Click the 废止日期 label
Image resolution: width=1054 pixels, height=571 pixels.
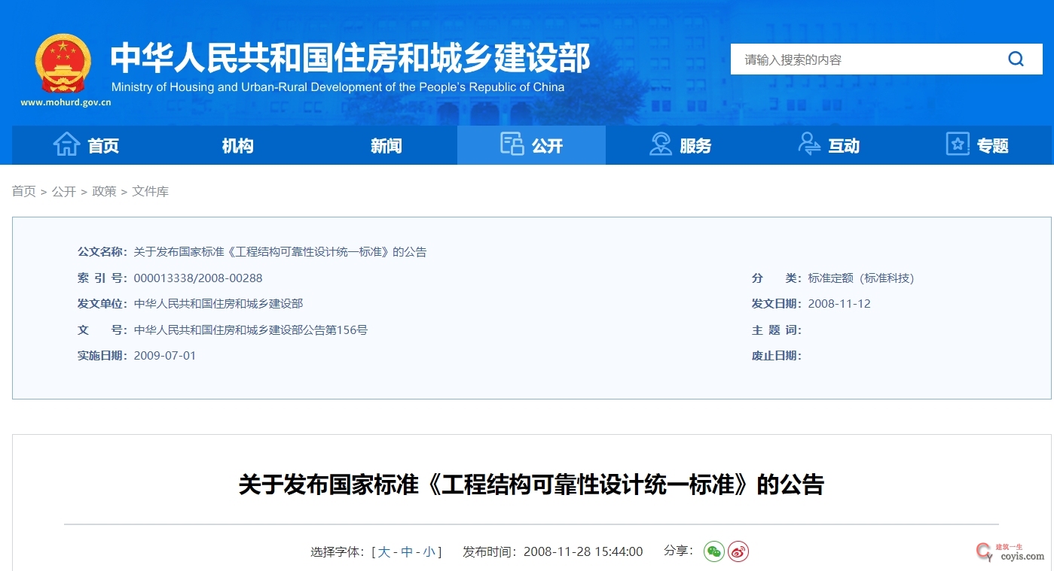[x=777, y=355]
